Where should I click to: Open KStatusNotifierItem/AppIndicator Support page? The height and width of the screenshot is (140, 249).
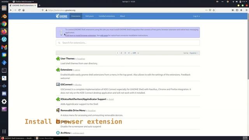coord(83,99)
